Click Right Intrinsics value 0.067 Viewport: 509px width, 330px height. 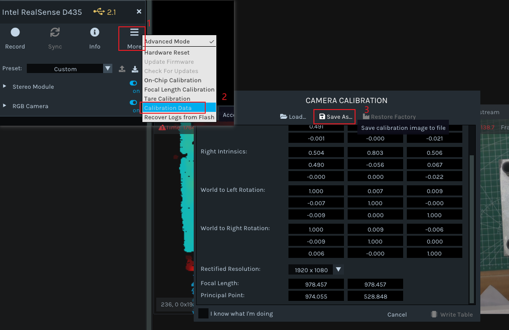435,165
